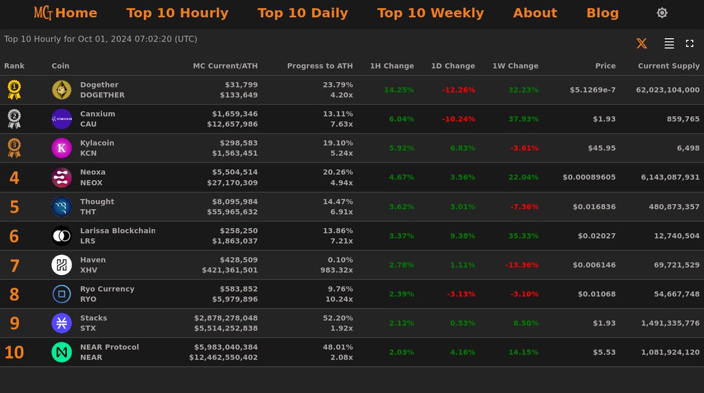
Task: Click Haven's -13.36% 1W change
Action: [x=522, y=265]
